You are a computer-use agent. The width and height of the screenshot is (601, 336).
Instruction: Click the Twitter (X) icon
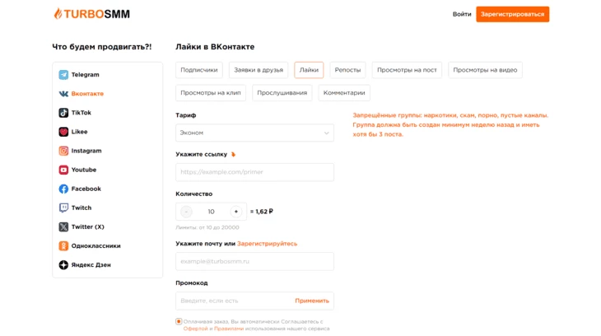63,226
